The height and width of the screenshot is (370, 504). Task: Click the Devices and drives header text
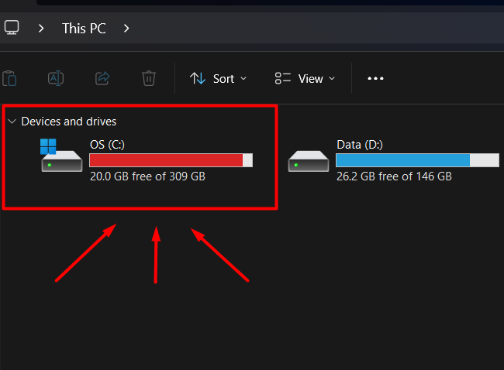pyautogui.click(x=69, y=122)
